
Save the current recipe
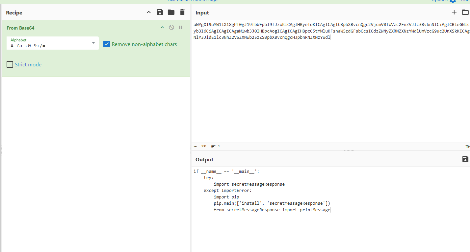coord(160,12)
